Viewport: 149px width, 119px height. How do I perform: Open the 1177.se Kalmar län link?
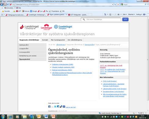pos(113,69)
